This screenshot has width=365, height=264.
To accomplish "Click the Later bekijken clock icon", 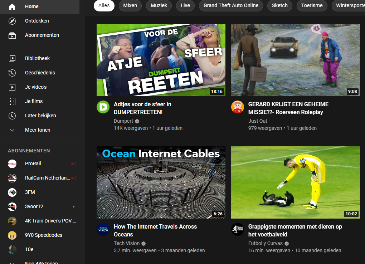I will pos(12,116).
